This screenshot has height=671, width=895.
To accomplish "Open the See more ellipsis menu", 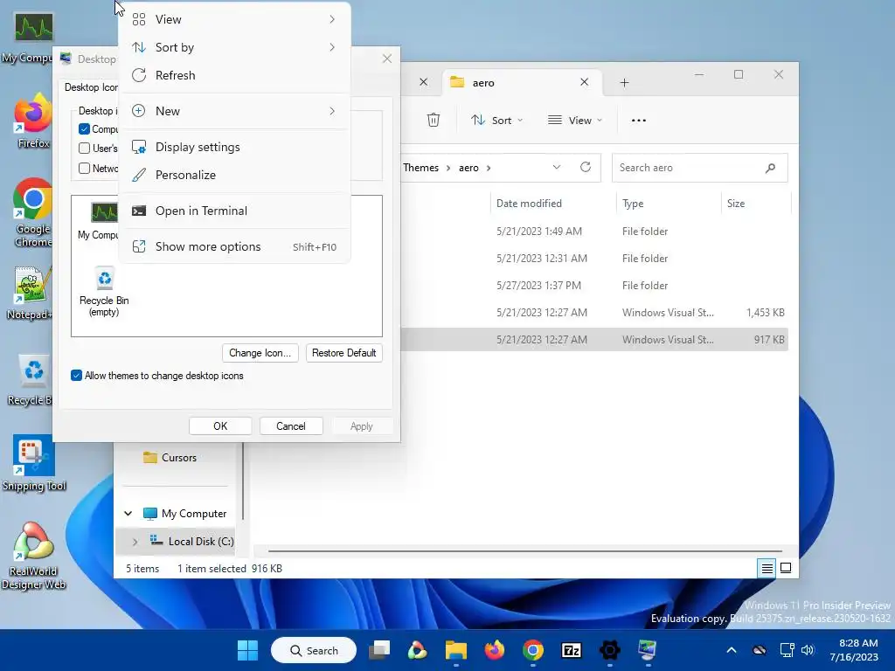I will [x=639, y=121].
